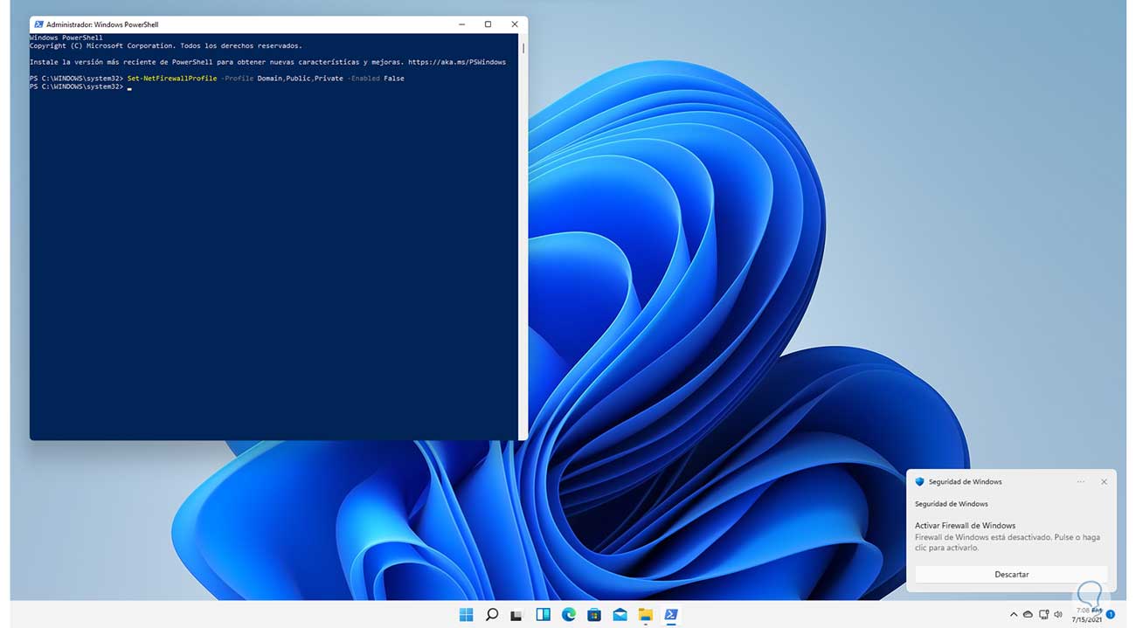Open File Explorer from taskbar
The image size is (1136, 628).
point(646,614)
